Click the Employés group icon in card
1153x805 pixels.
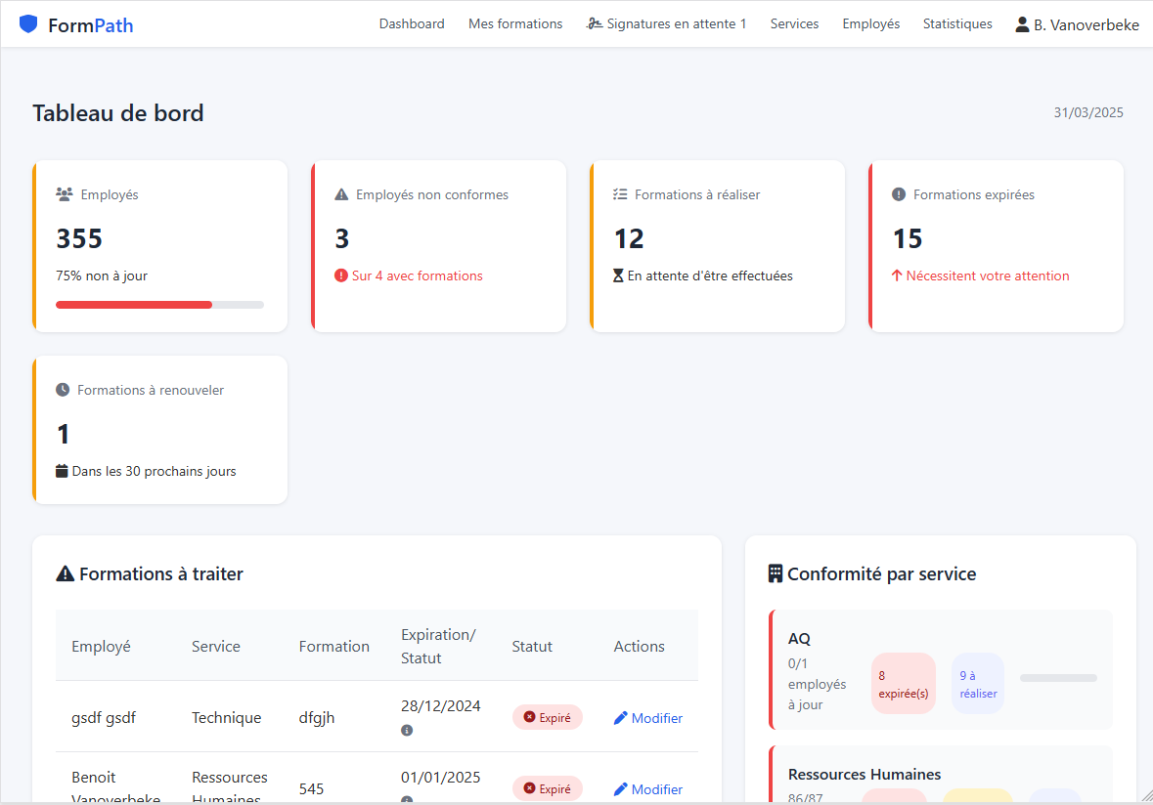(x=64, y=194)
